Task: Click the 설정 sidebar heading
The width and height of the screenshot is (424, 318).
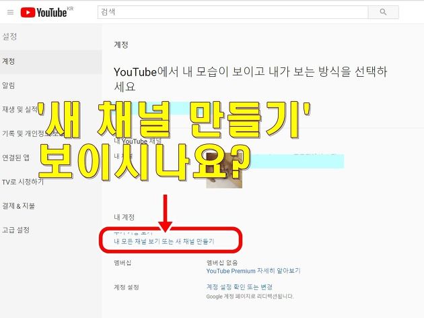Action: tap(9, 36)
